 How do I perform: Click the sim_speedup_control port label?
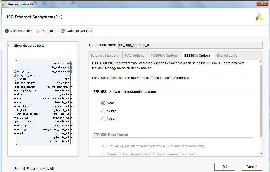29,114
